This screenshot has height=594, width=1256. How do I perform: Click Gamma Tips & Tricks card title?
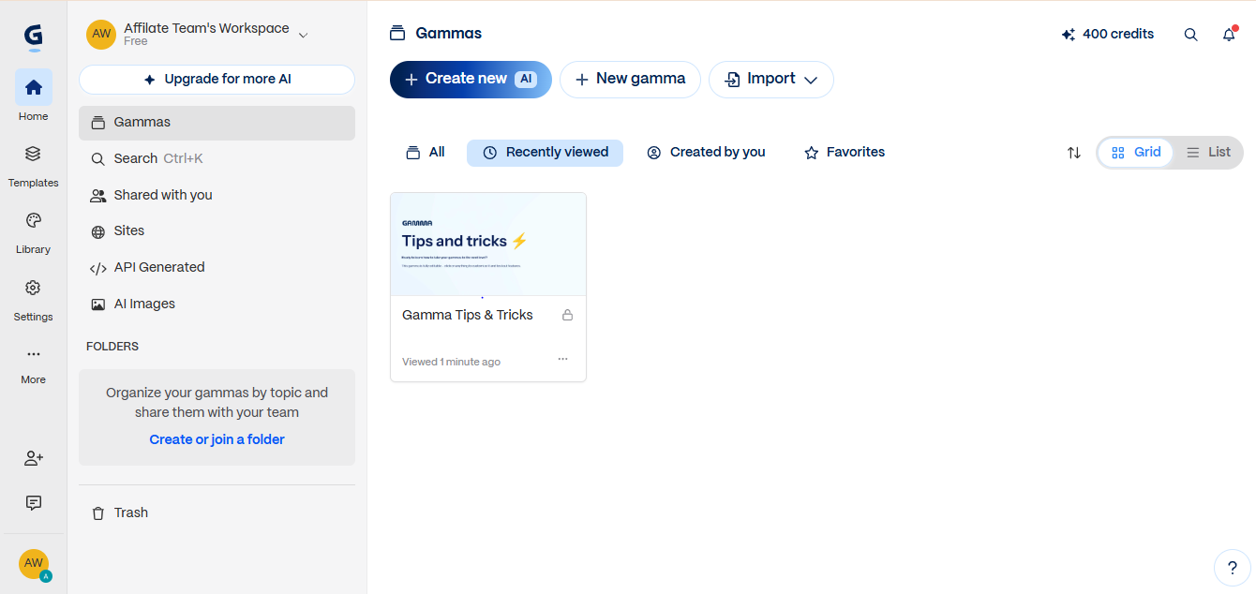tap(468, 315)
